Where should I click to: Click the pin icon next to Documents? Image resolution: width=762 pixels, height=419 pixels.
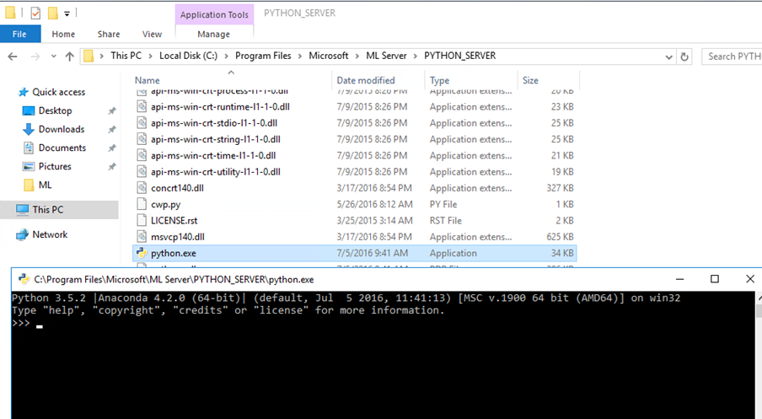coord(112,148)
